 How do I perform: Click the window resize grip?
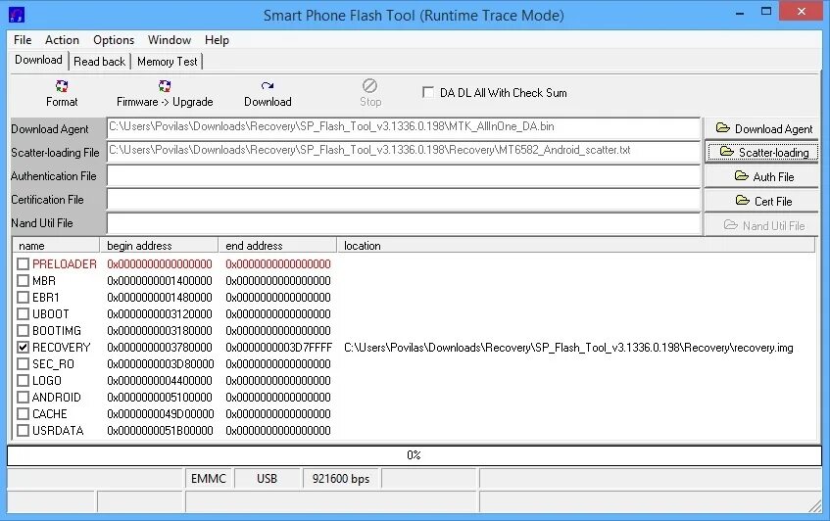point(814,505)
